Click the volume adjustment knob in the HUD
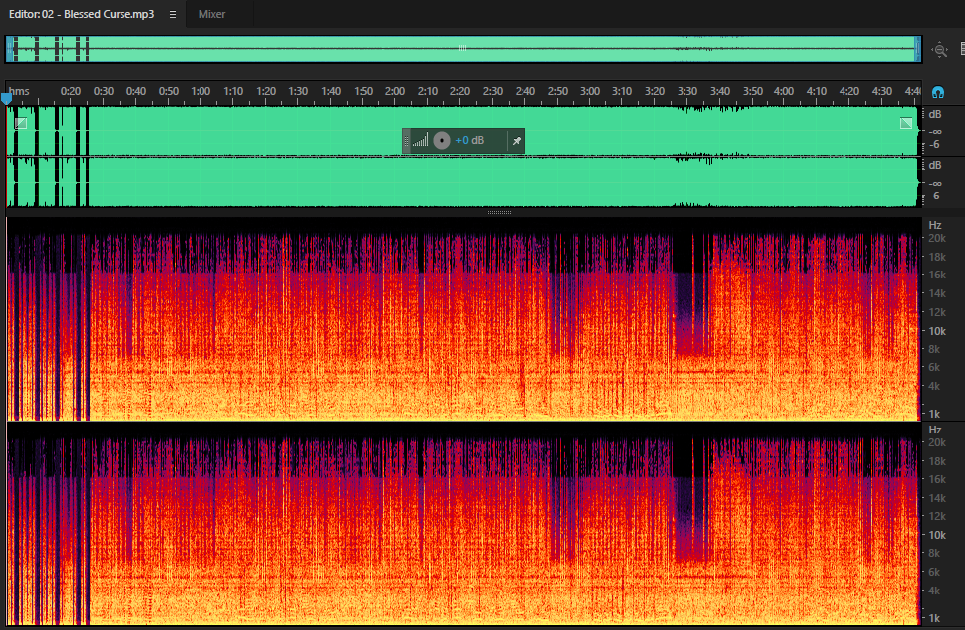This screenshot has height=630, width=965. pos(442,140)
